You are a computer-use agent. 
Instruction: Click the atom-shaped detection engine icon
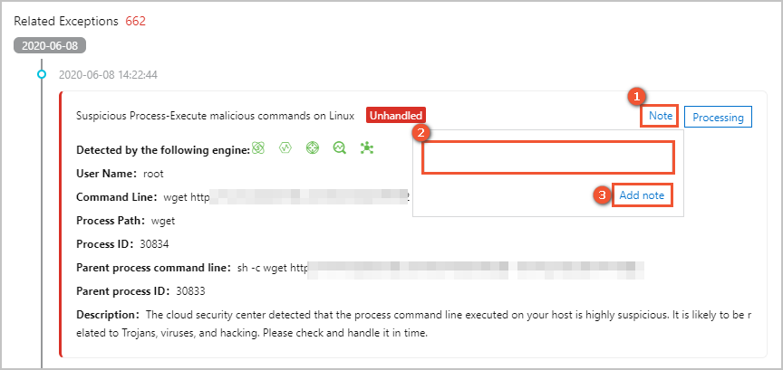257,147
